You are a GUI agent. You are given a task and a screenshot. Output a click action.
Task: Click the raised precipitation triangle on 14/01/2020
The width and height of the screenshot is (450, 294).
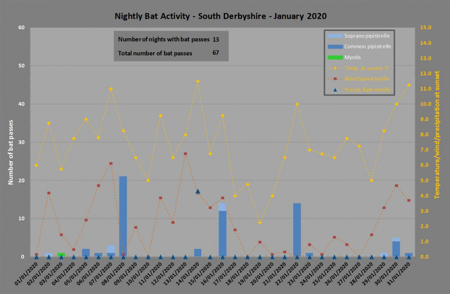pos(198,191)
